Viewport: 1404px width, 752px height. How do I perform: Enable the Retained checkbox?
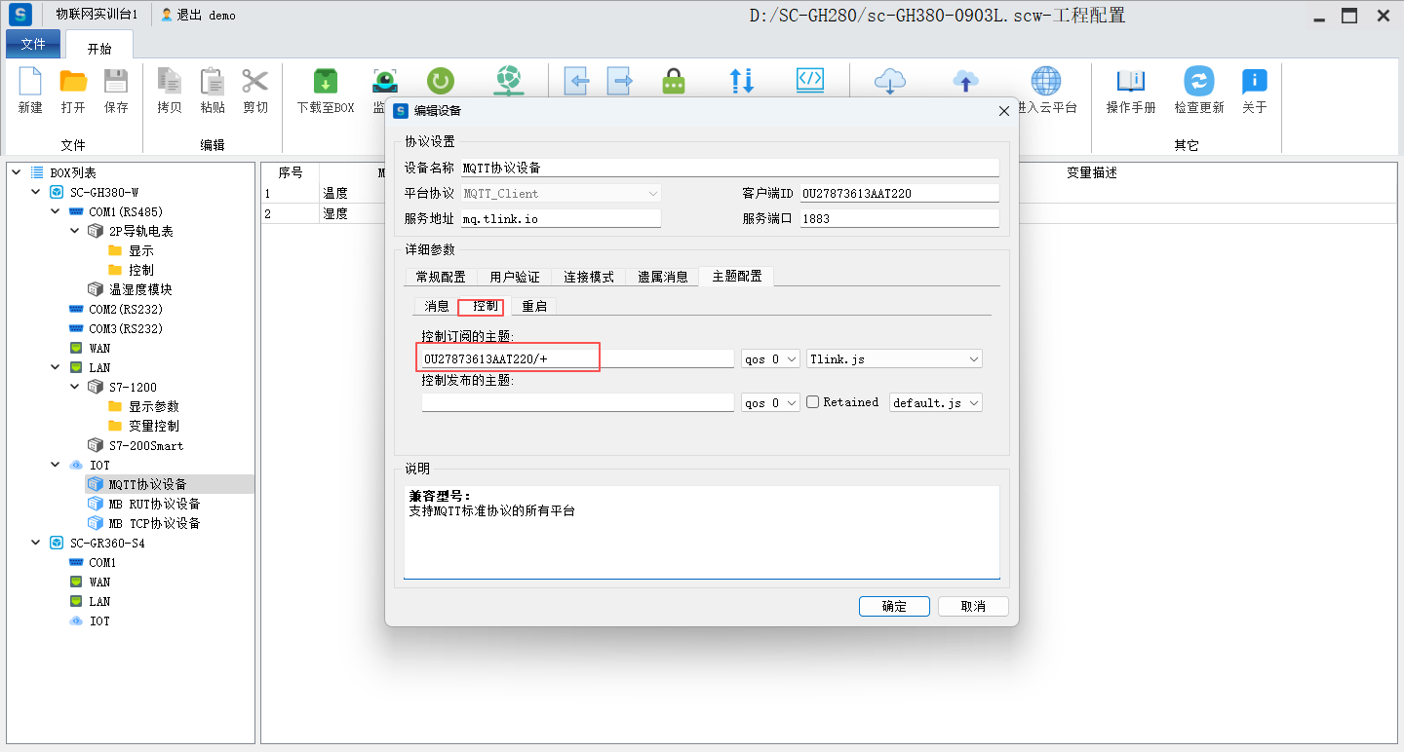point(813,402)
